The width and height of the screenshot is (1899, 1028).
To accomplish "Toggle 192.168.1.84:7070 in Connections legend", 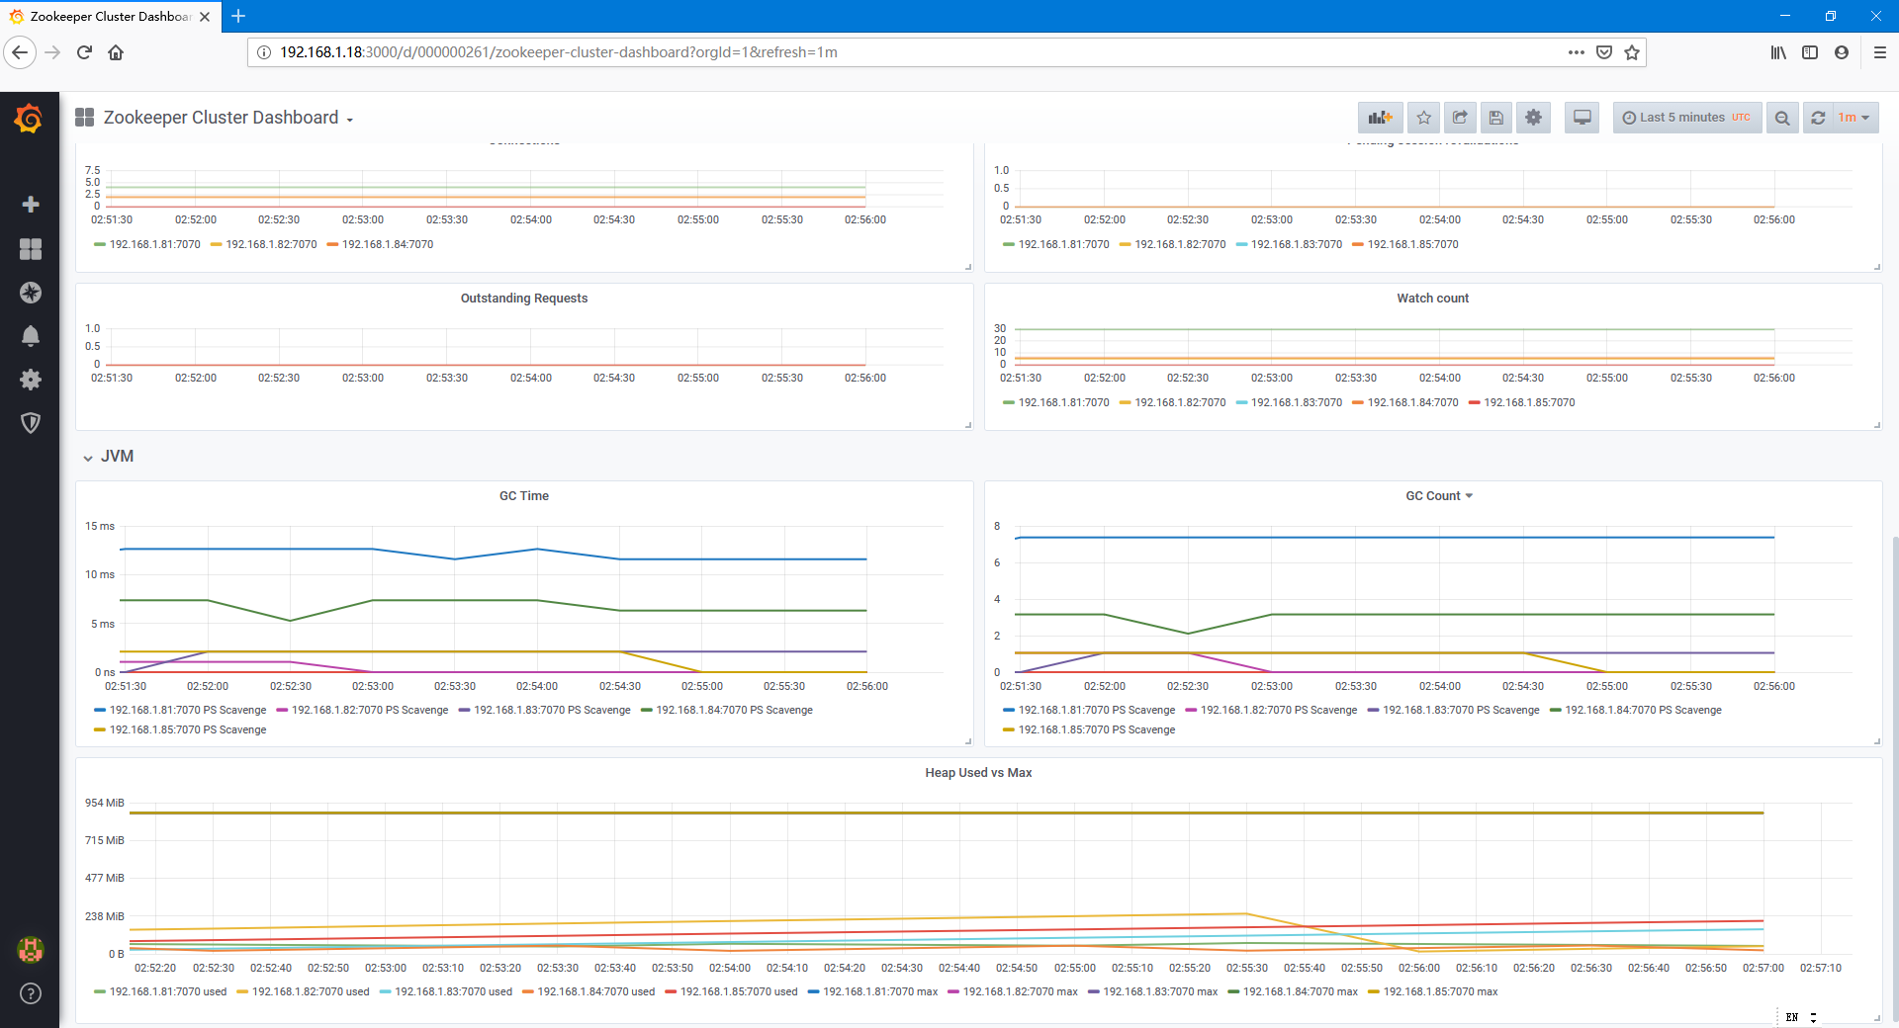I will pos(388,244).
